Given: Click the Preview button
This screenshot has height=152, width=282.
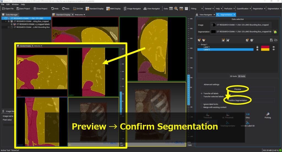Looking at the screenshot, I should click(x=238, y=89).
